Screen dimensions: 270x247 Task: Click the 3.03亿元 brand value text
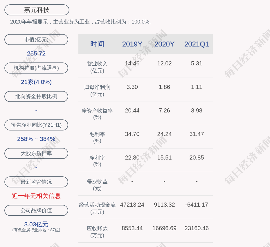(x=36, y=224)
